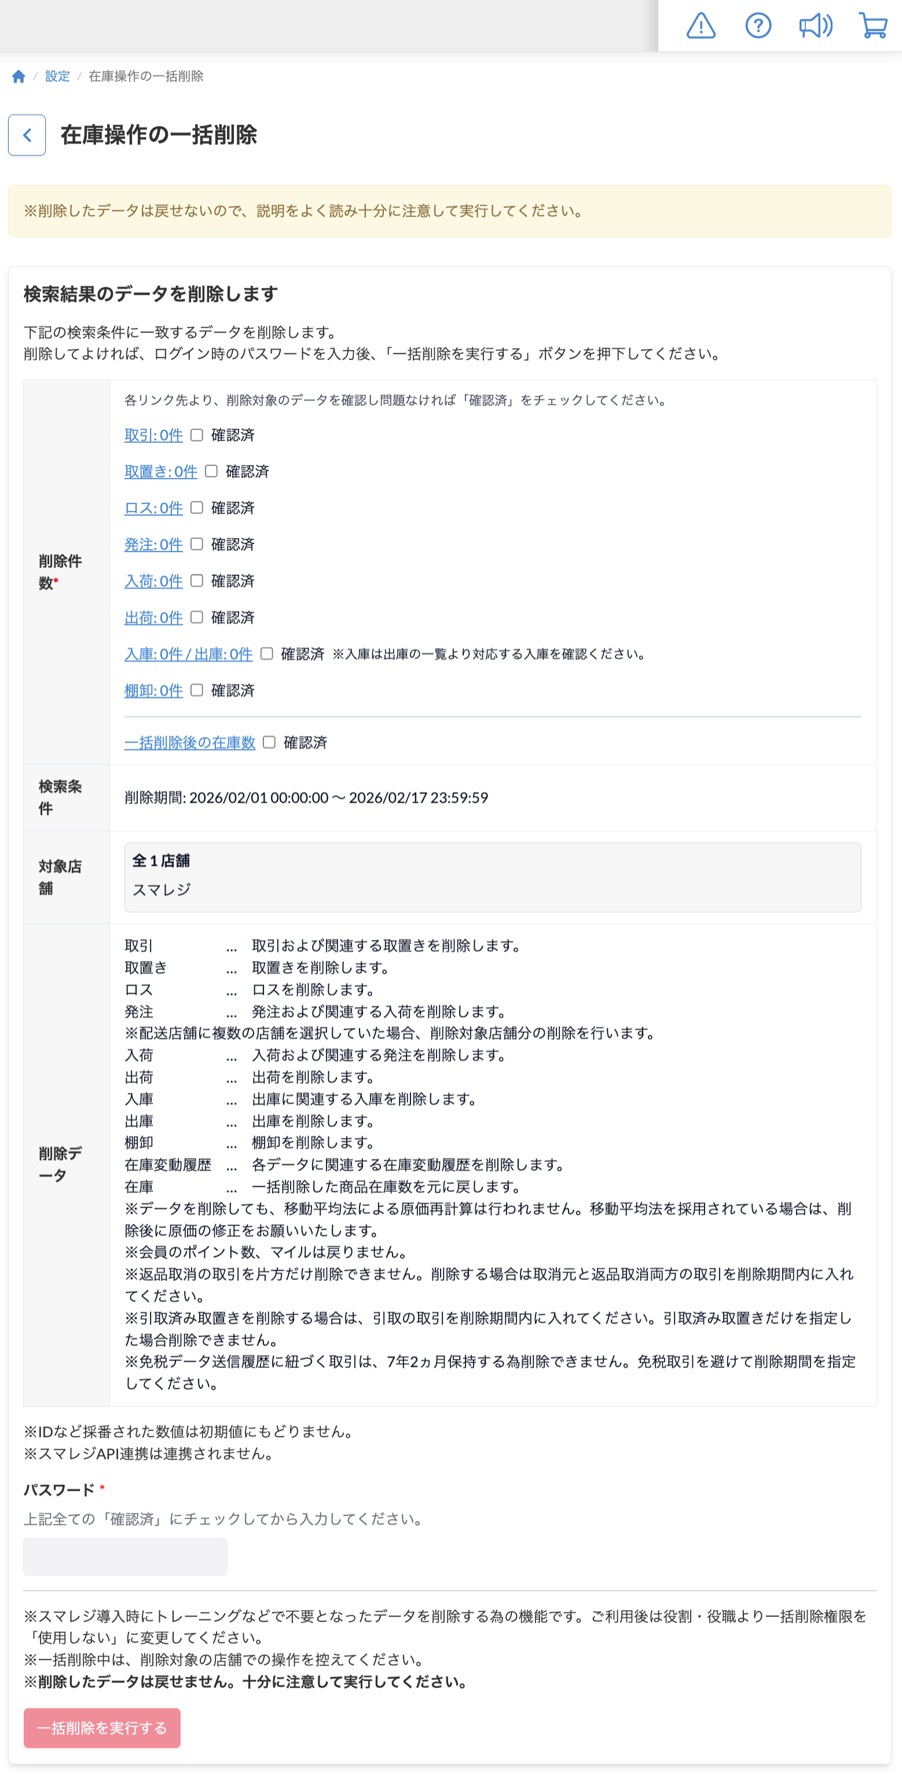Click the back arrow button beside title
Image resolution: width=902 pixels, height=1783 pixels.
[27, 135]
